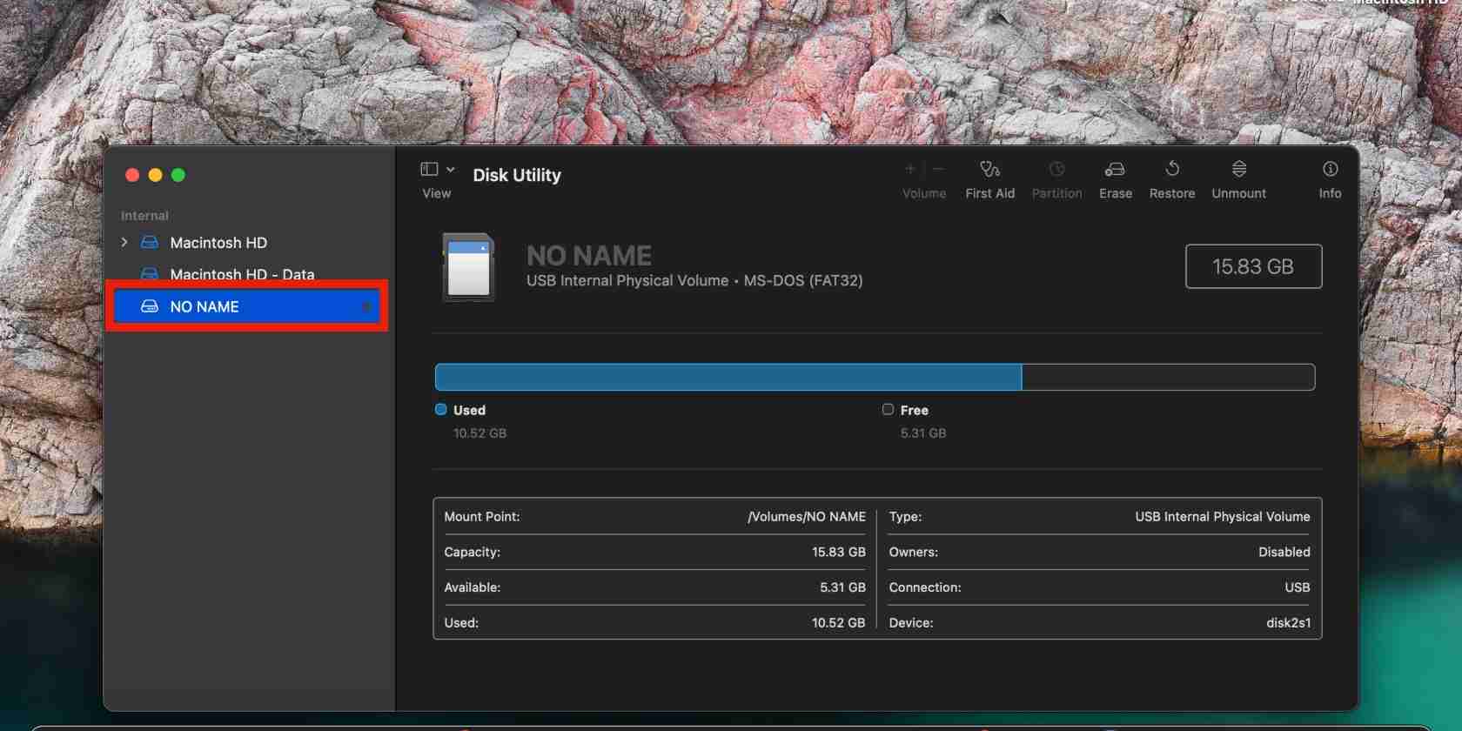
Task: Click the free portion of the storage bar
Action: click(1168, 377)
